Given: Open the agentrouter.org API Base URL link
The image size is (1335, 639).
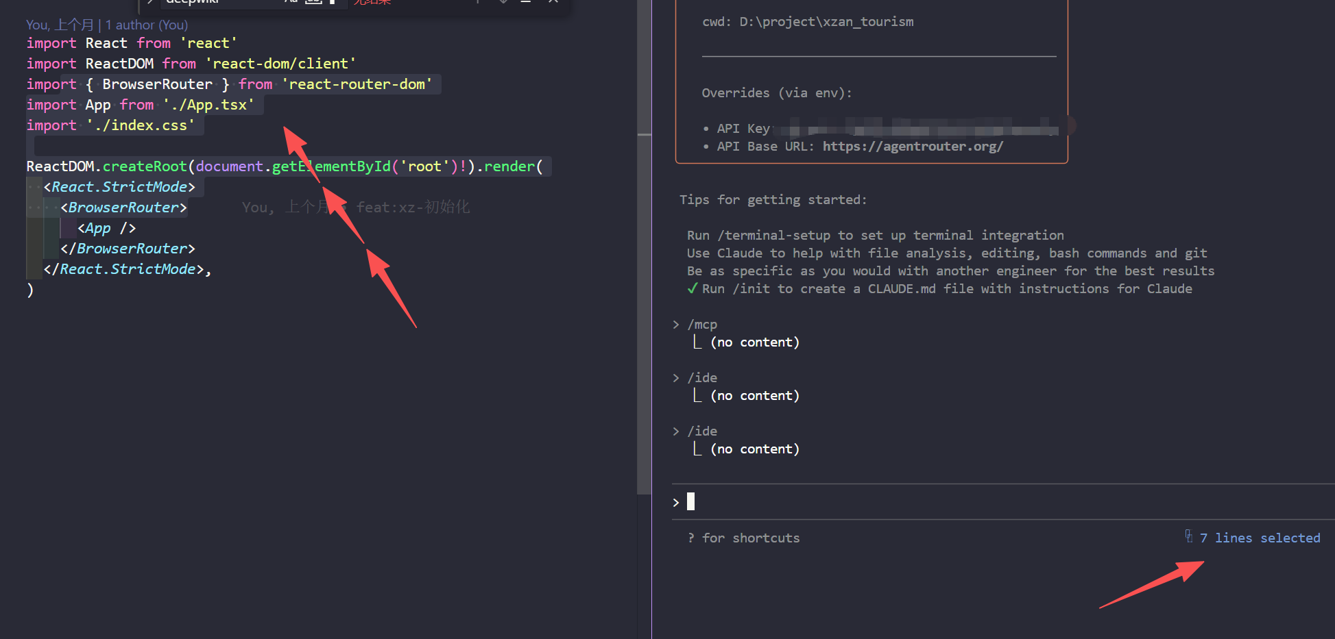Looking at the screenshot, I should click(x=913, y=146).
